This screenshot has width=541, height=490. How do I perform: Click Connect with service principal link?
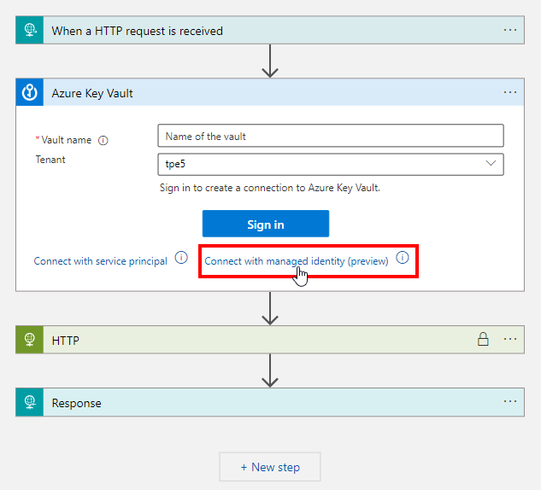tap(100, 261)
